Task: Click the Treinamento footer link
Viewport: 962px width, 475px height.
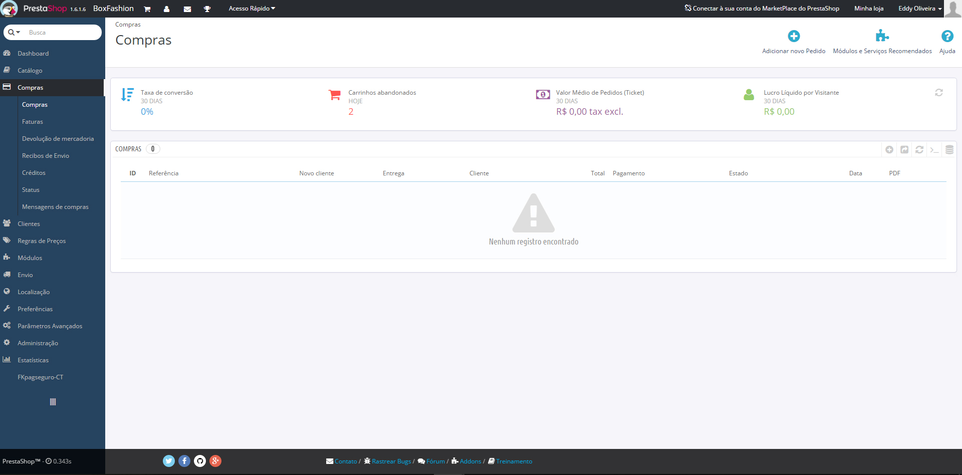Action: coord(514,461)
